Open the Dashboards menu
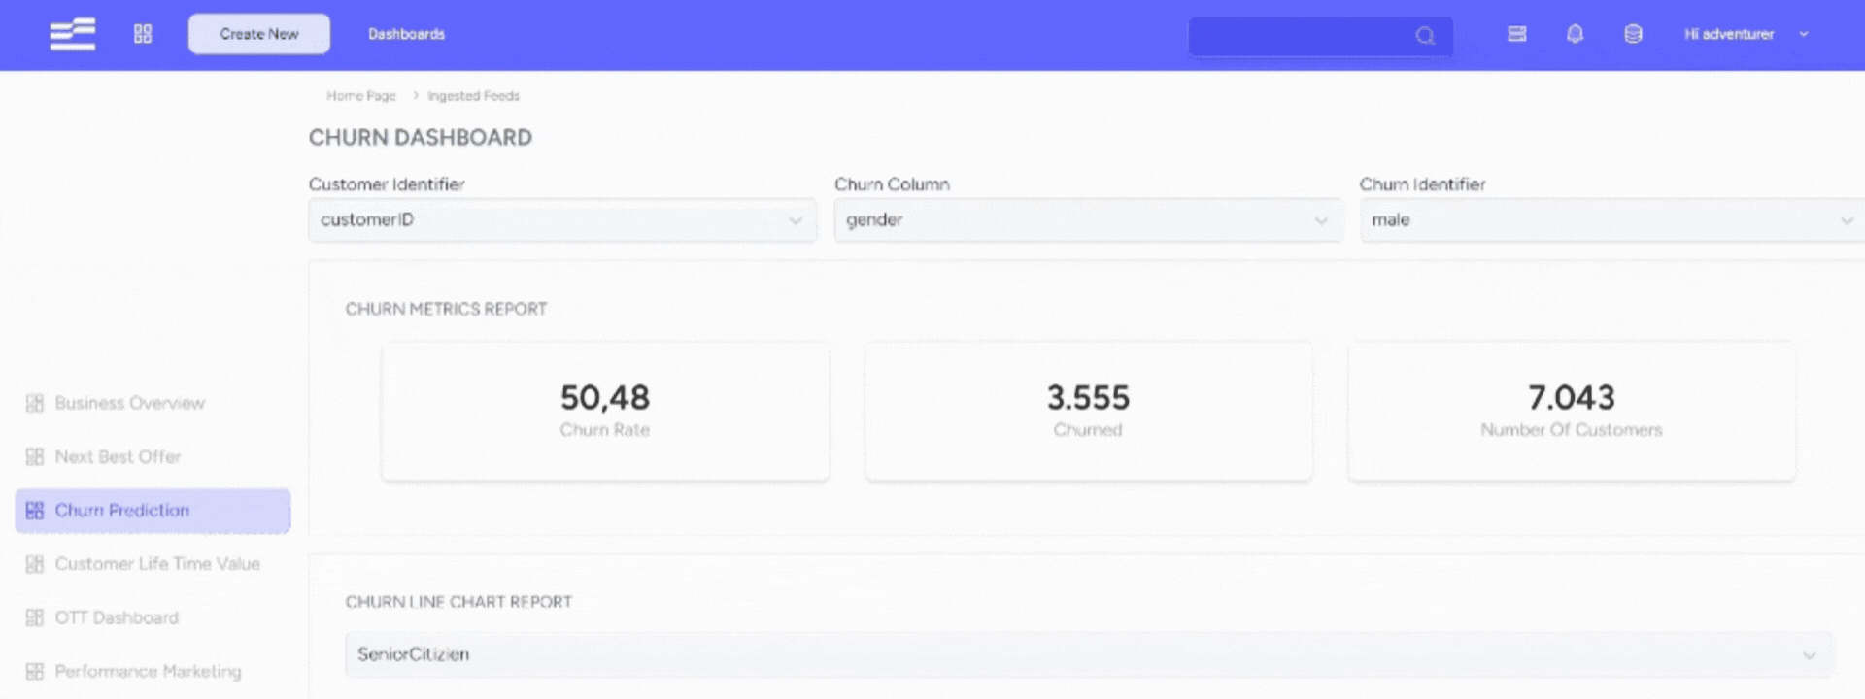 click(x=406, y=34)
